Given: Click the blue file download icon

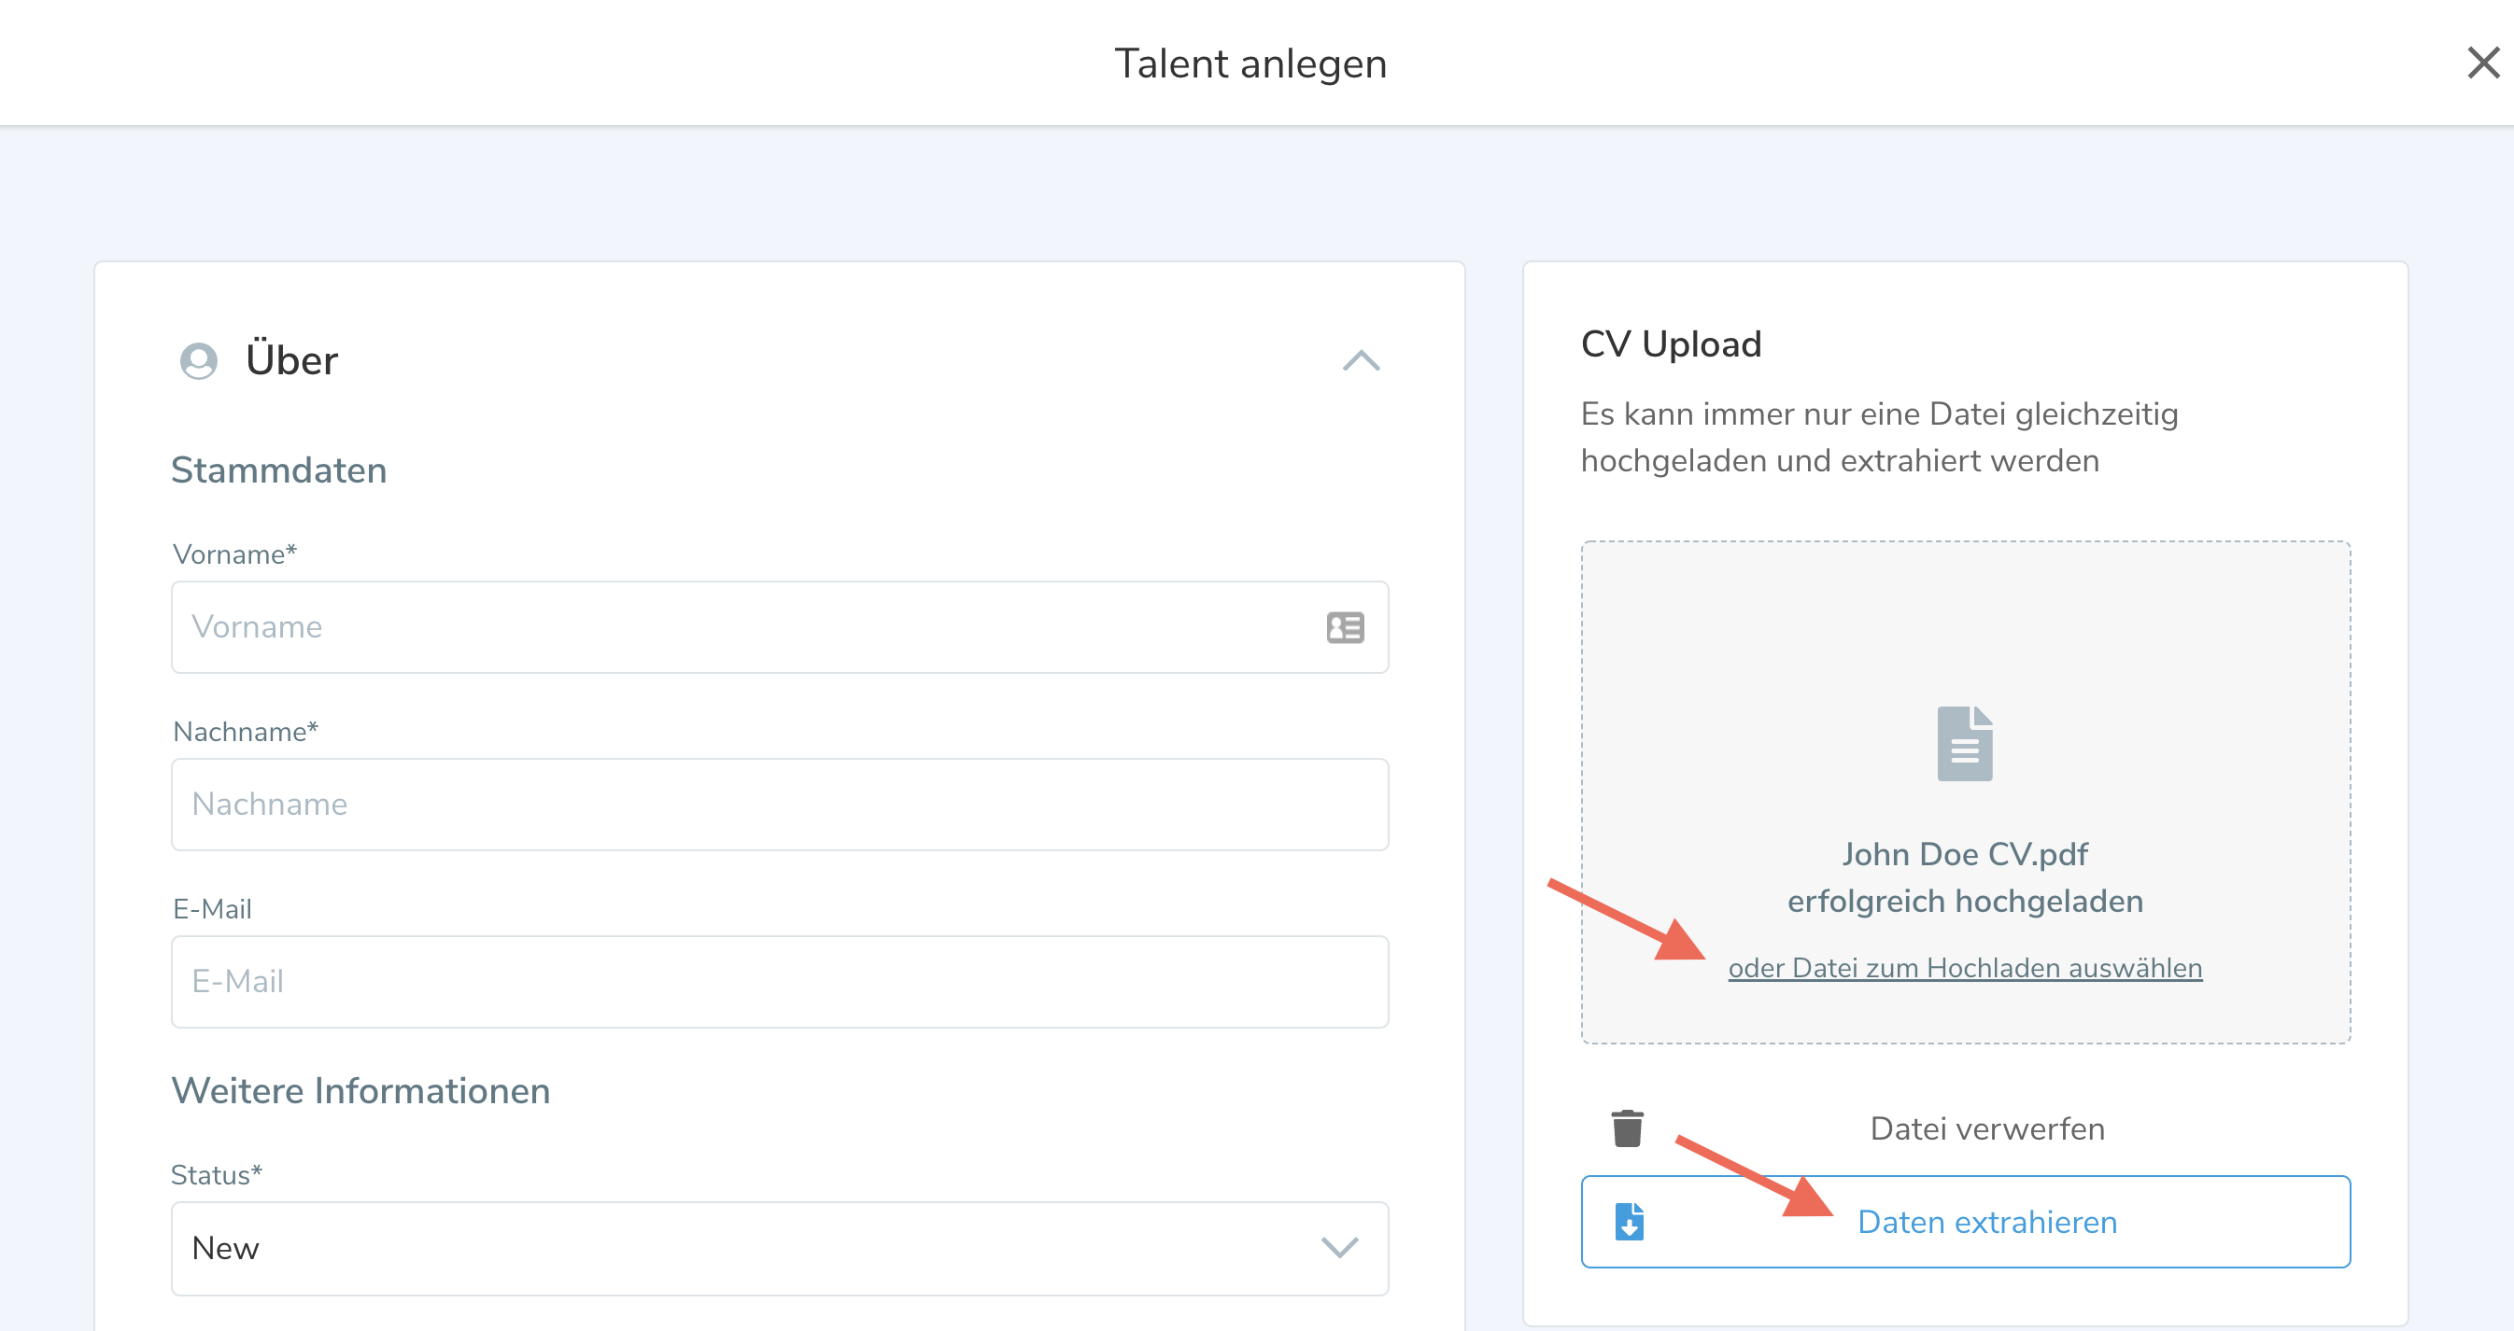Looking at the screenshot, I should pos(1629,1222).
